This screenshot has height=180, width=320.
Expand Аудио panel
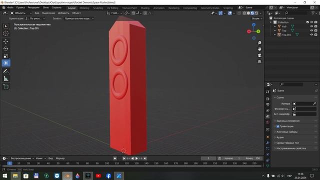coord(295,137)
